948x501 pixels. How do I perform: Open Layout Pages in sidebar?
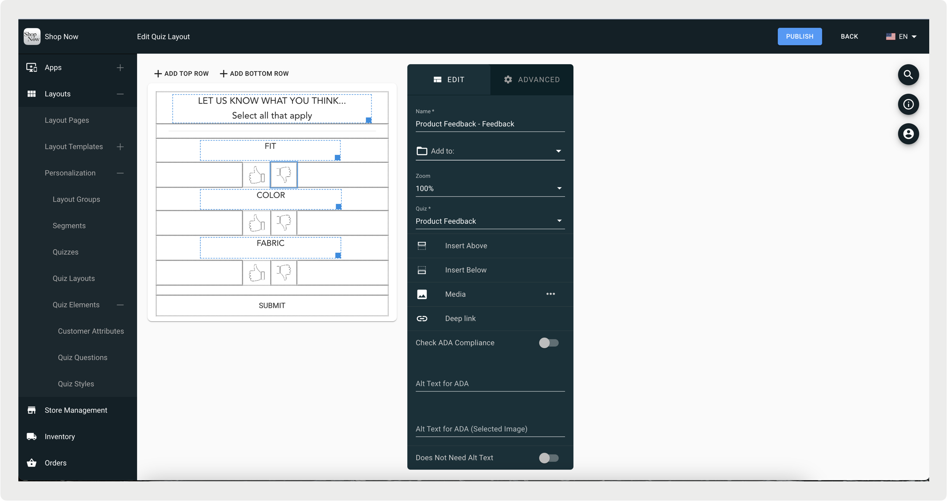coord(67,120)
